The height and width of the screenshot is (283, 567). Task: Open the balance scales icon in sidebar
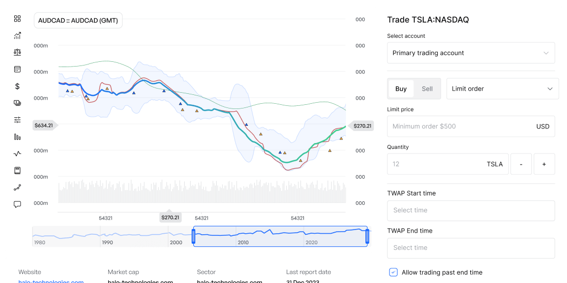click(17, 52)
